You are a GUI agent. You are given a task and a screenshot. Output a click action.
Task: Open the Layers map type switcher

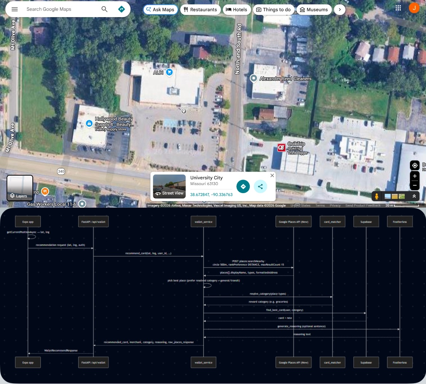pos(20,188)
